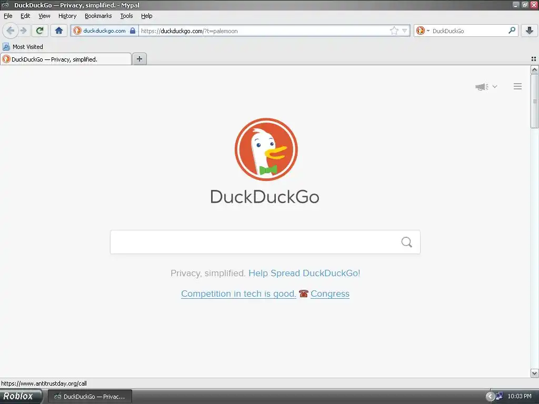Open the DuckDuckGo hamburger menu
539x404 pixels.
[x=518, y=86]
